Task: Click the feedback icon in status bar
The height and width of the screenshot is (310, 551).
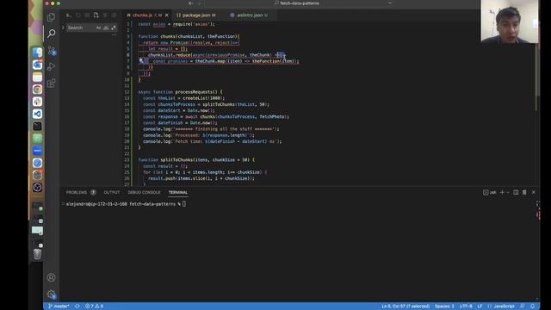Action: click(523, 307)
